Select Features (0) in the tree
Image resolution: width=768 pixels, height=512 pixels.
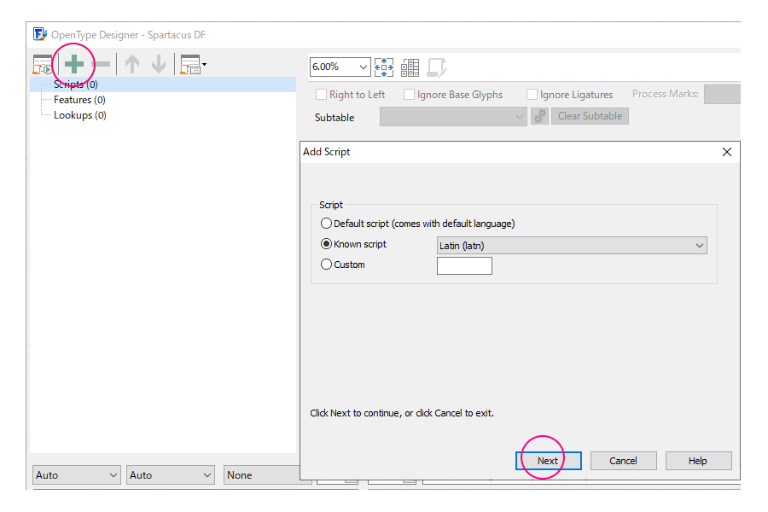point(79,100)
